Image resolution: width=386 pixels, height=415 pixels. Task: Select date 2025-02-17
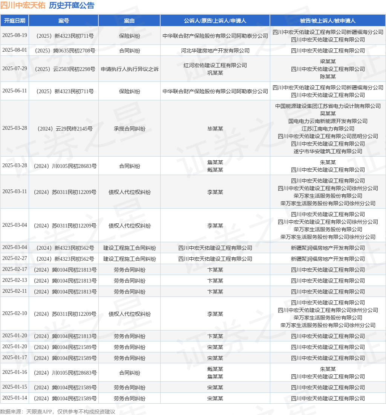(15, 269)
